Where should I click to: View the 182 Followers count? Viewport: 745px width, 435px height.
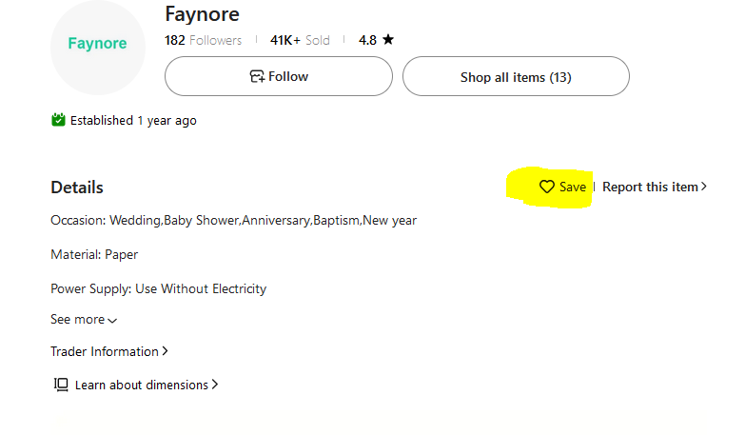point(203,40)
